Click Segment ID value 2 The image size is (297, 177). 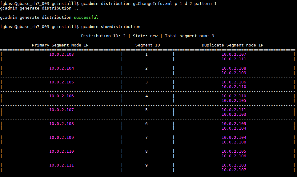tap(146, 68)
